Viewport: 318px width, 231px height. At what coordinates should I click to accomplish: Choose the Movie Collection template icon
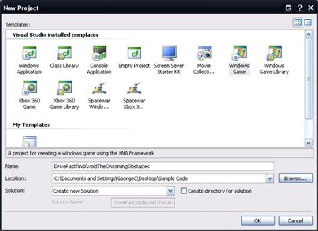(204, 53)
